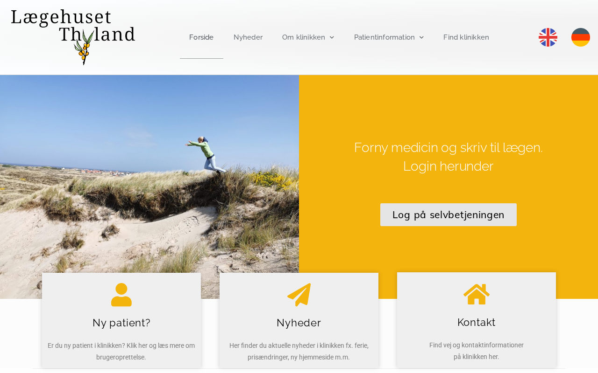Open the Patientinformation menu
The height and width of the screenshot is (373, 598).
384,37
